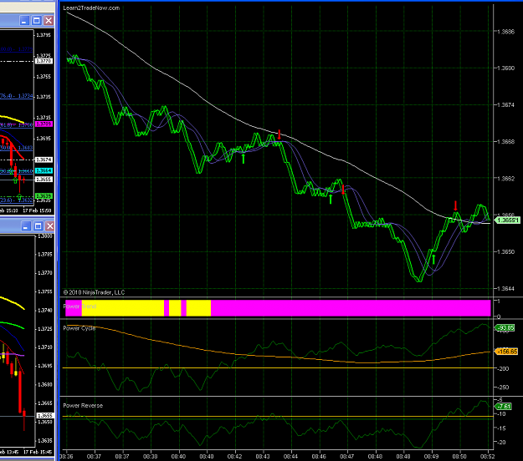This screenshot has width=523, height=461.
Task: Click the longest magenta Power Trend segment
Action: pyautogui.click(x=351, y=308)
